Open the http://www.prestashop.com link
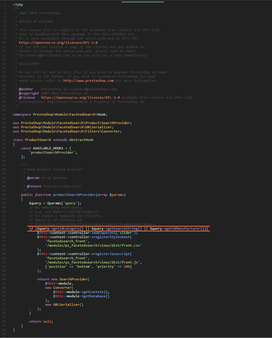This screenshot has height=338, width=272. 89,81
